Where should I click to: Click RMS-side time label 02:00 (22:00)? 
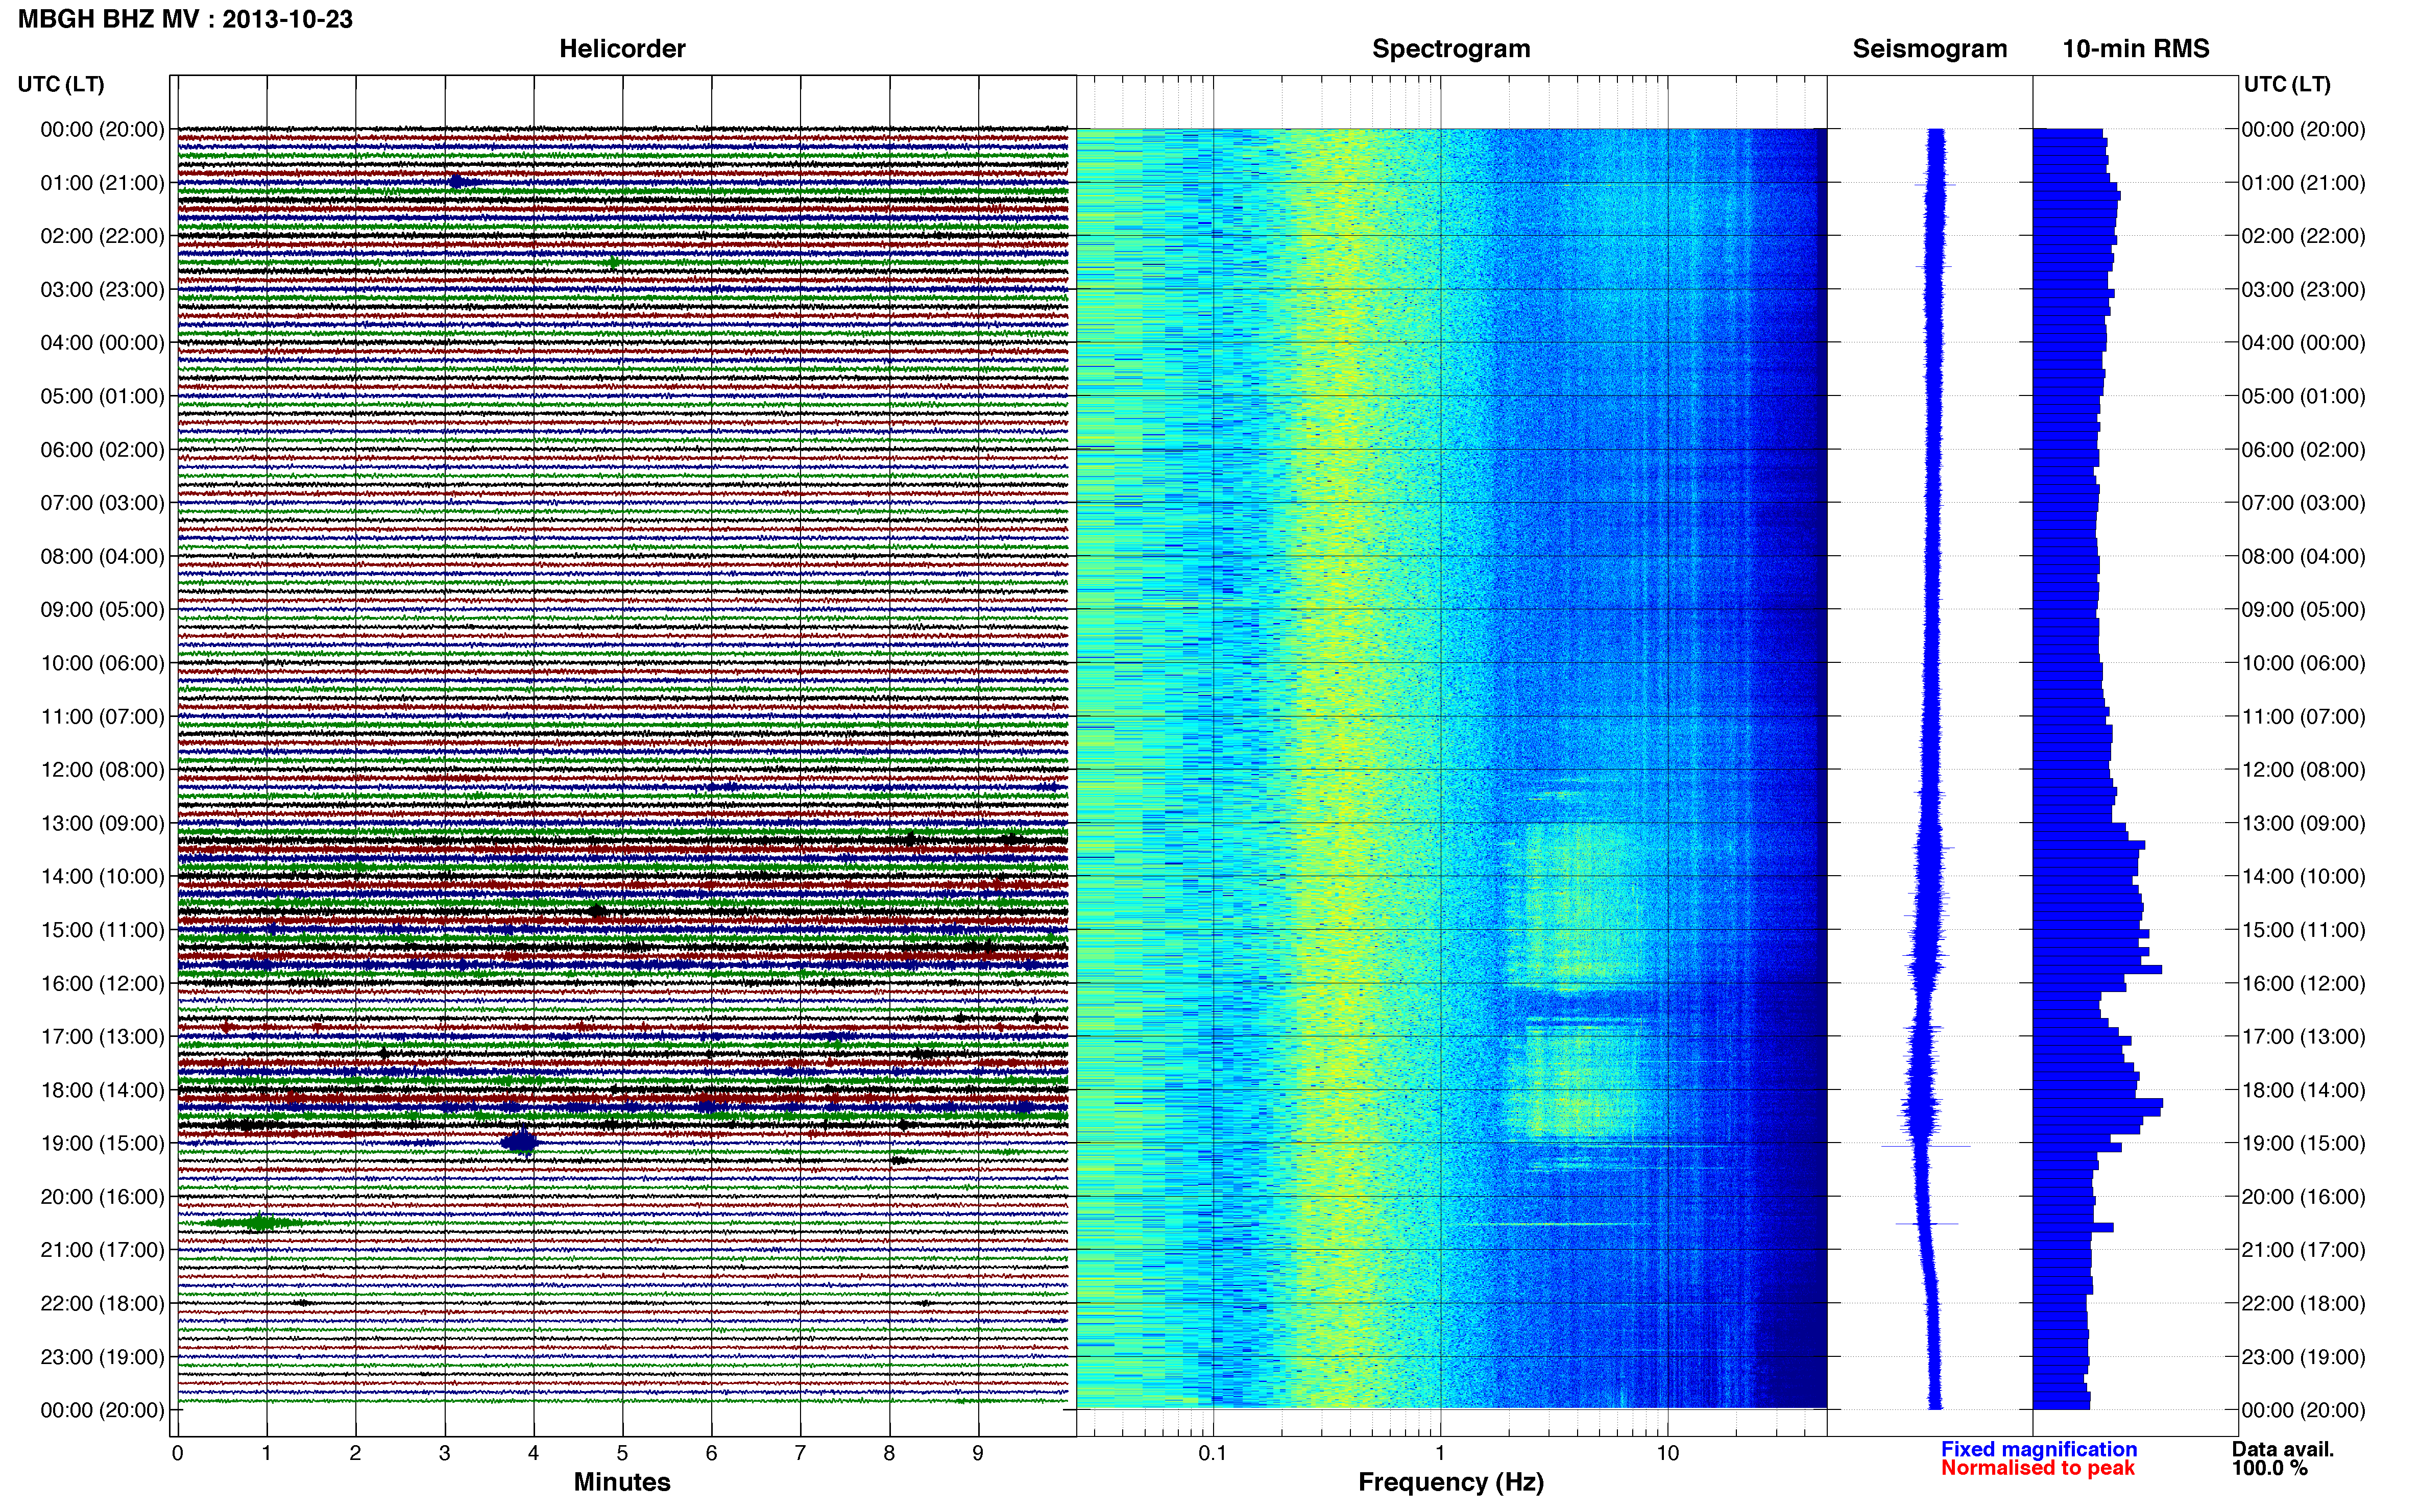click(2303, 236)
